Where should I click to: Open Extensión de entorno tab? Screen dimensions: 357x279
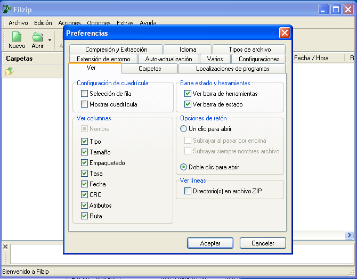pos(103,59)
